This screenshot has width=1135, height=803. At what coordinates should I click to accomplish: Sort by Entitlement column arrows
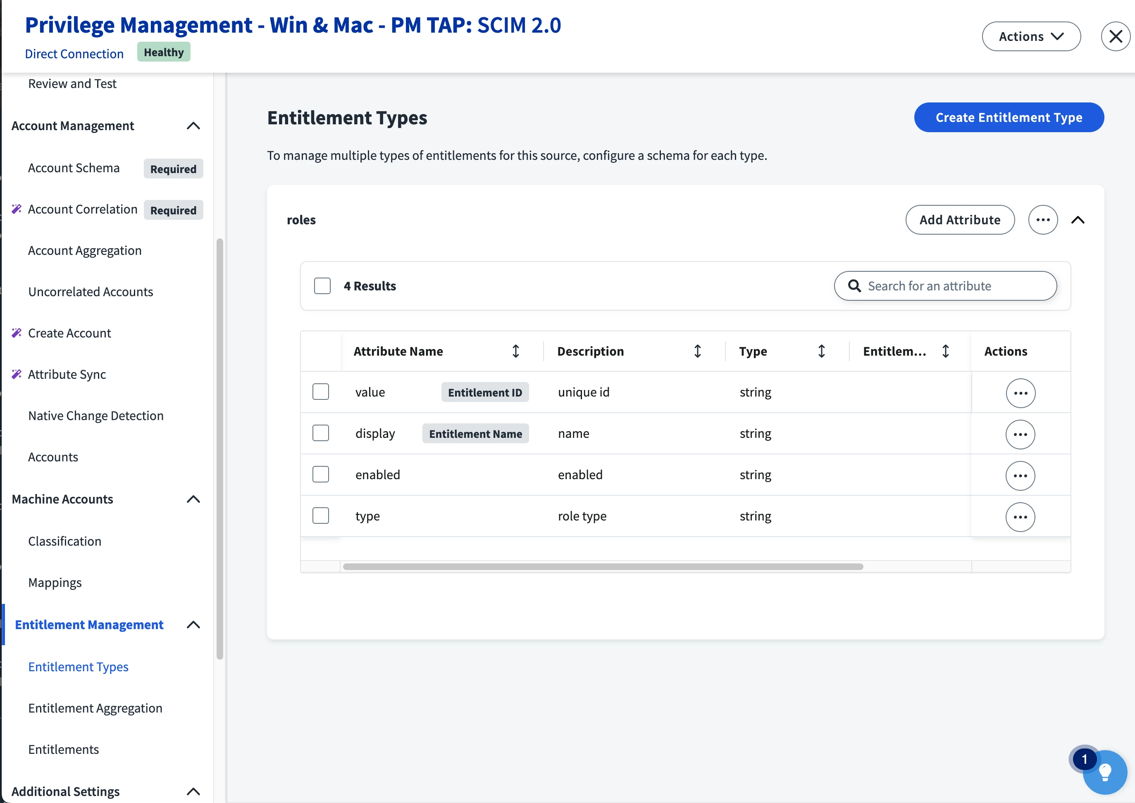click(946, 351)
